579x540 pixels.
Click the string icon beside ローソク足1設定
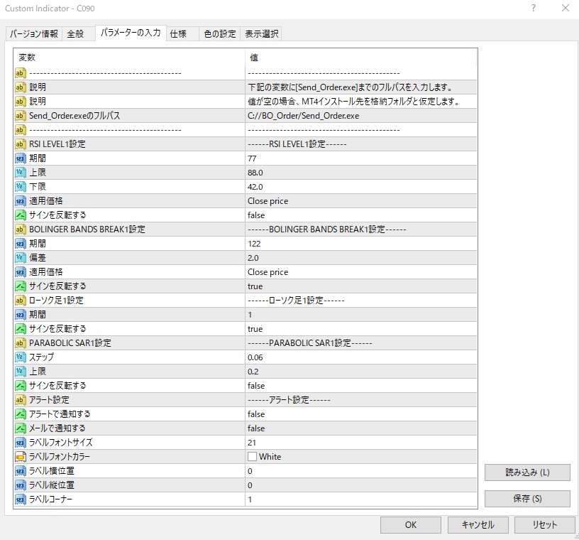pyautogui.click(x=21, y=301)
